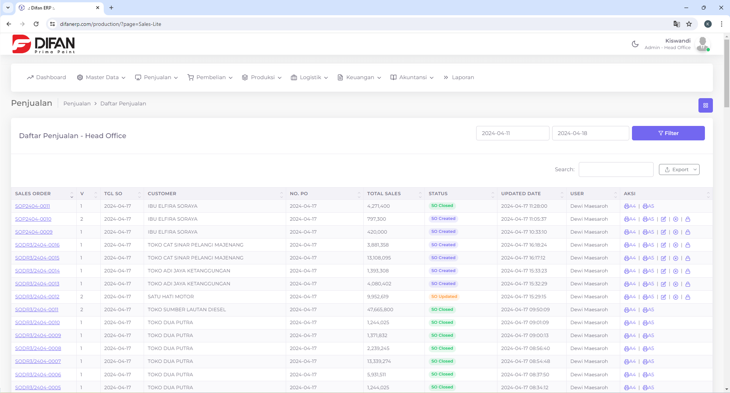Sort by the Total Sales column
730x393 pixels.
click(x=394, y=194)
